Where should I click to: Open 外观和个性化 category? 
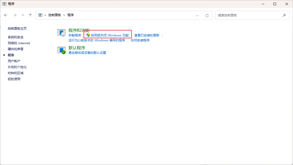coord(17,67)
